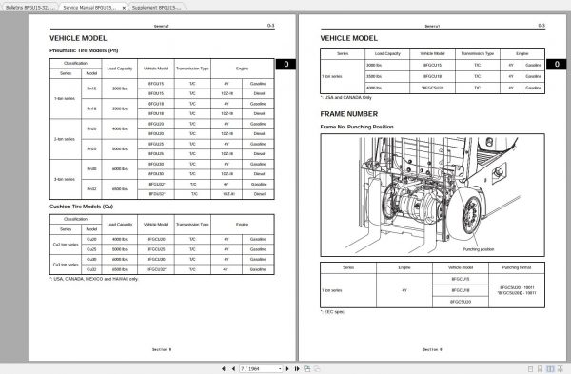Click the Cu20 model cell
The width and height of the screenshot is (571, 374).
click(x=91, y=239)
